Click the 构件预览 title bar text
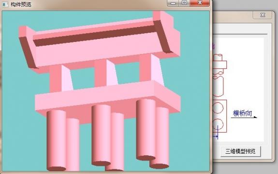This screenshot has height=174, width=278. [21, 4]
